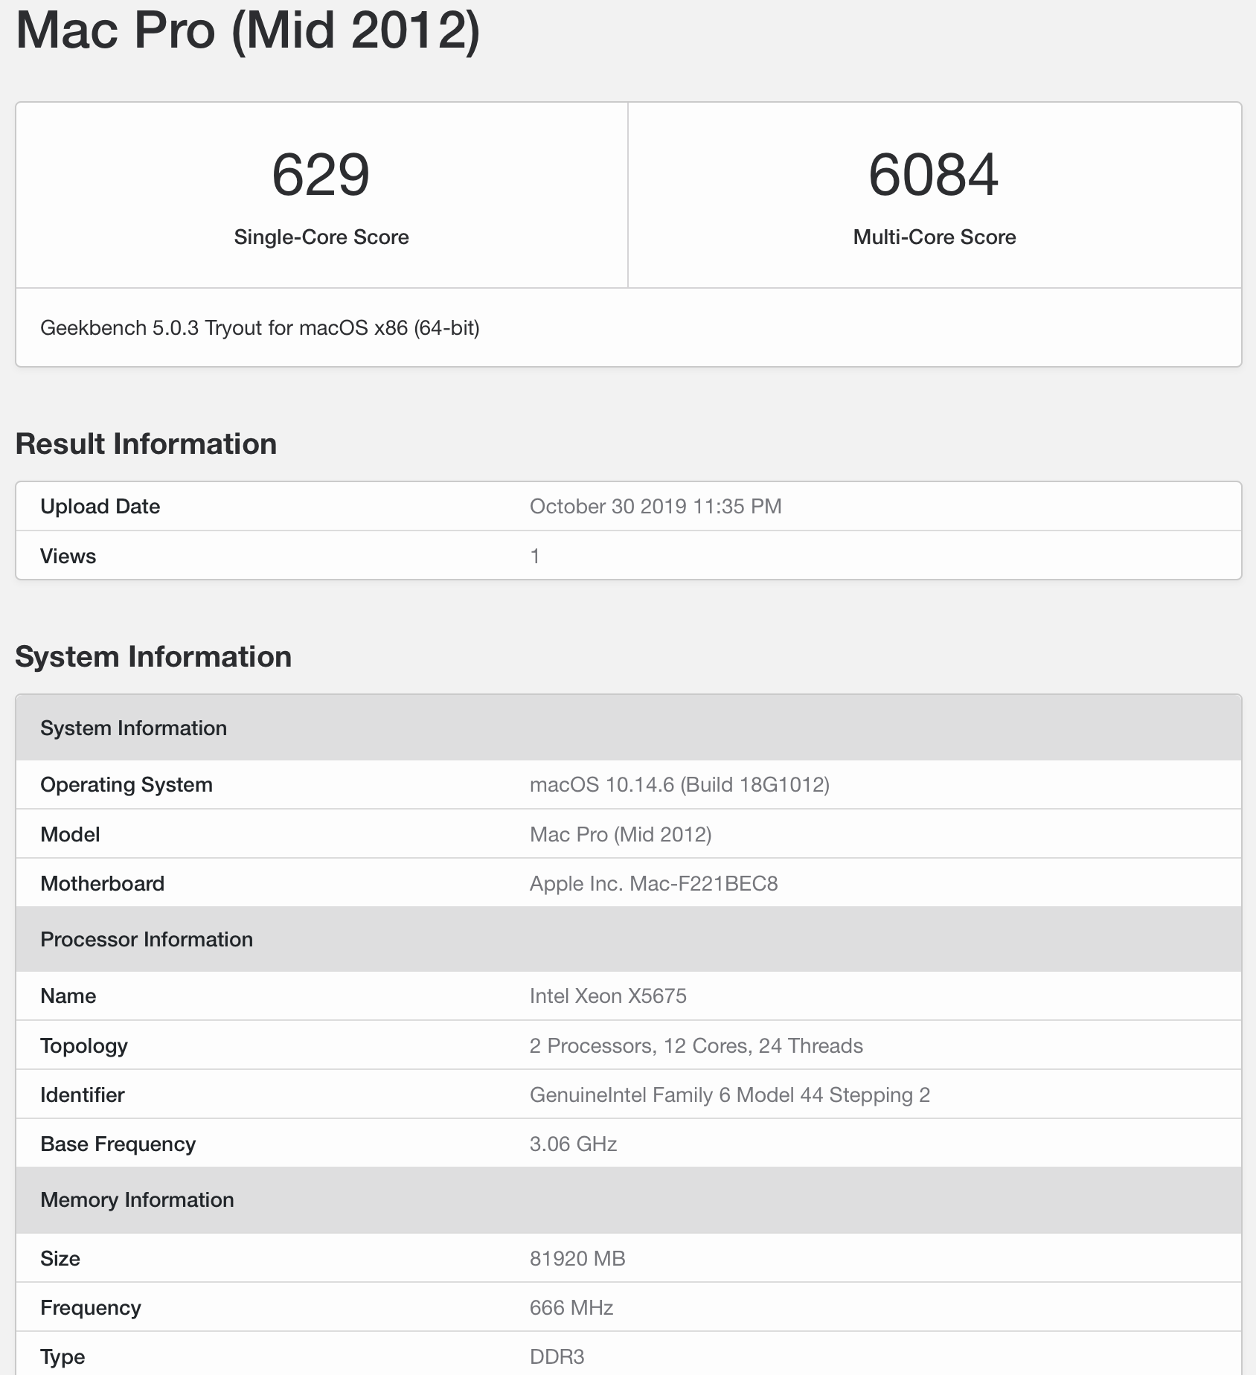Click the gray 'System Information' table header
This screenshot has height=1375, width=1256.
(x=629, y=728)
